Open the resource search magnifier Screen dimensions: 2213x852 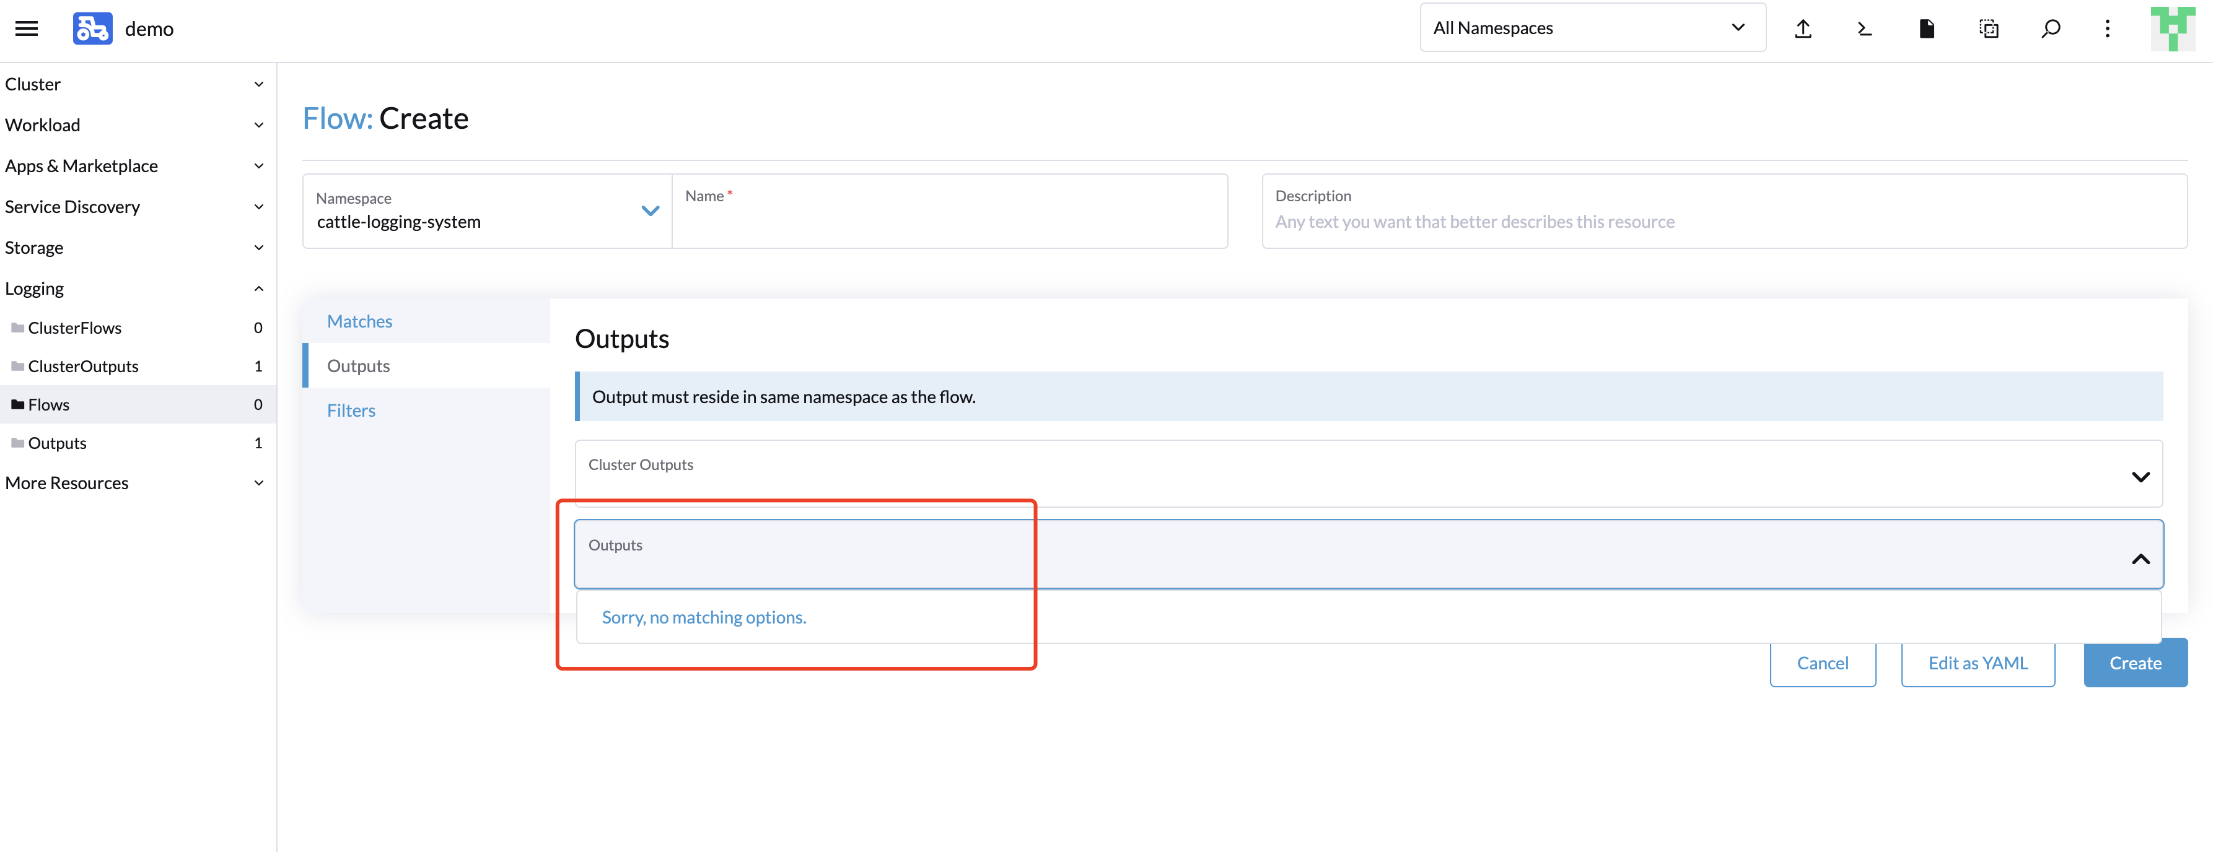[x=2051, y=28]
